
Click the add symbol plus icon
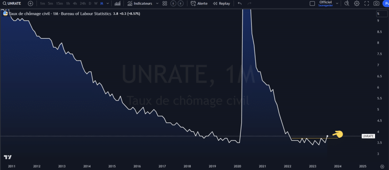click(x=30, y=3)
